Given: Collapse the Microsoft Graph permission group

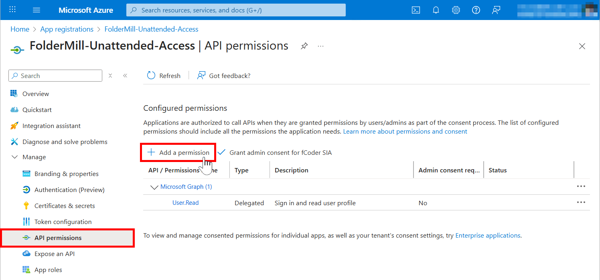Looking at the screenshot, I should pyautogui.click(x=154, y=186).
